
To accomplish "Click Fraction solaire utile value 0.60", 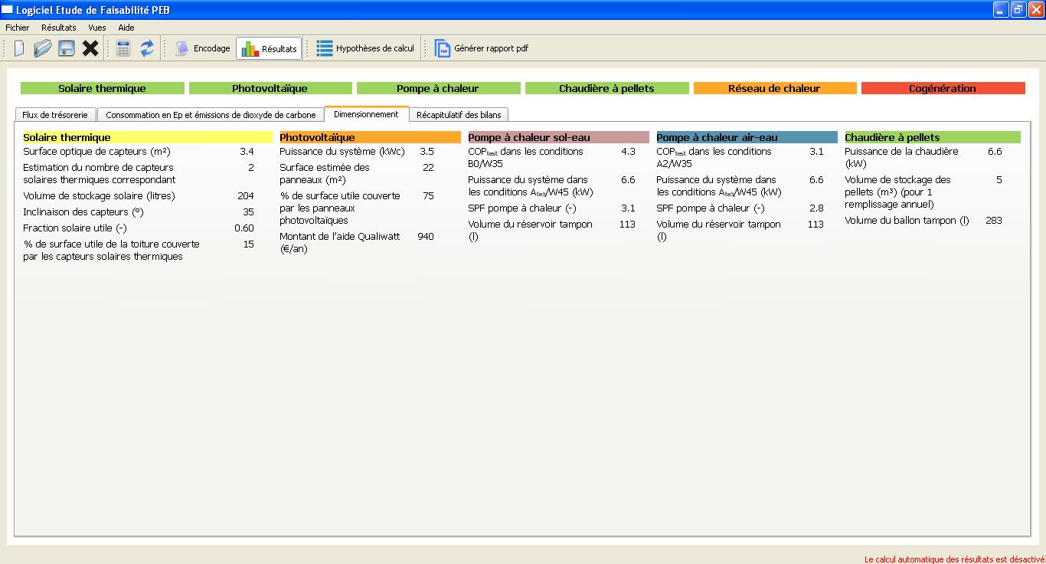I will click(x=244, y=228).
